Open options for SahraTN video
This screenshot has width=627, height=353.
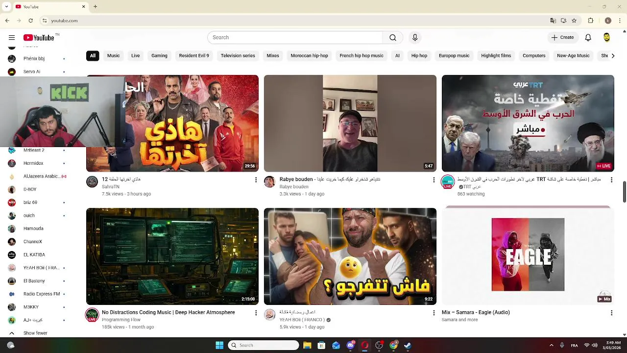pyautogui.click(x=256, y=180)
